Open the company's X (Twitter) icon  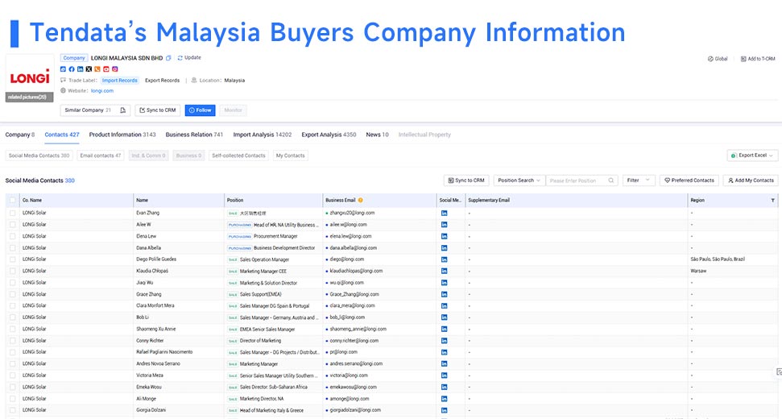click(89, 69)
